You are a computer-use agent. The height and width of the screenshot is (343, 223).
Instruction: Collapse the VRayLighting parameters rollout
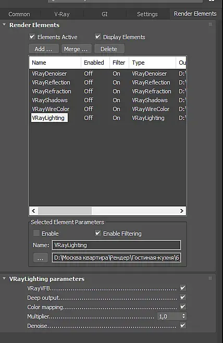[4, 278]
